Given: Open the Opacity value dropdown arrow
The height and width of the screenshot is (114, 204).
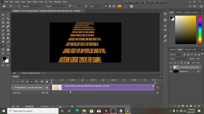Looking at the screenshot, I should pyautogui.click(x=201, y=59).
